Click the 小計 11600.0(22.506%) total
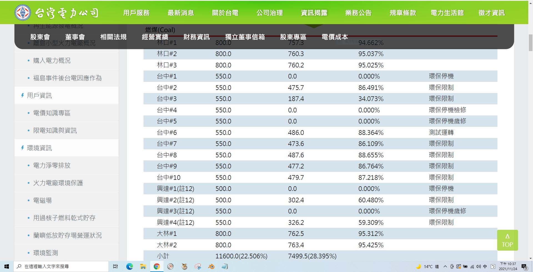Image resolution: width=533 pixels, height=272 pixels. click(241, 256)
